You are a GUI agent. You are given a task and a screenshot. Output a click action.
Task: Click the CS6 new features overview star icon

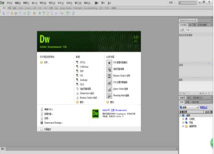click(109, 63)
